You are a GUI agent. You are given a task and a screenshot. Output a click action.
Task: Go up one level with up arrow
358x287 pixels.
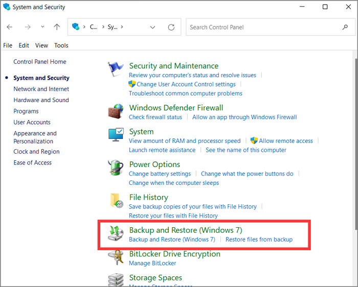[57, 27]
